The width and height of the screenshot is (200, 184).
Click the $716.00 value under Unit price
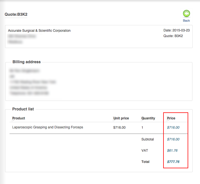point(119,128)
